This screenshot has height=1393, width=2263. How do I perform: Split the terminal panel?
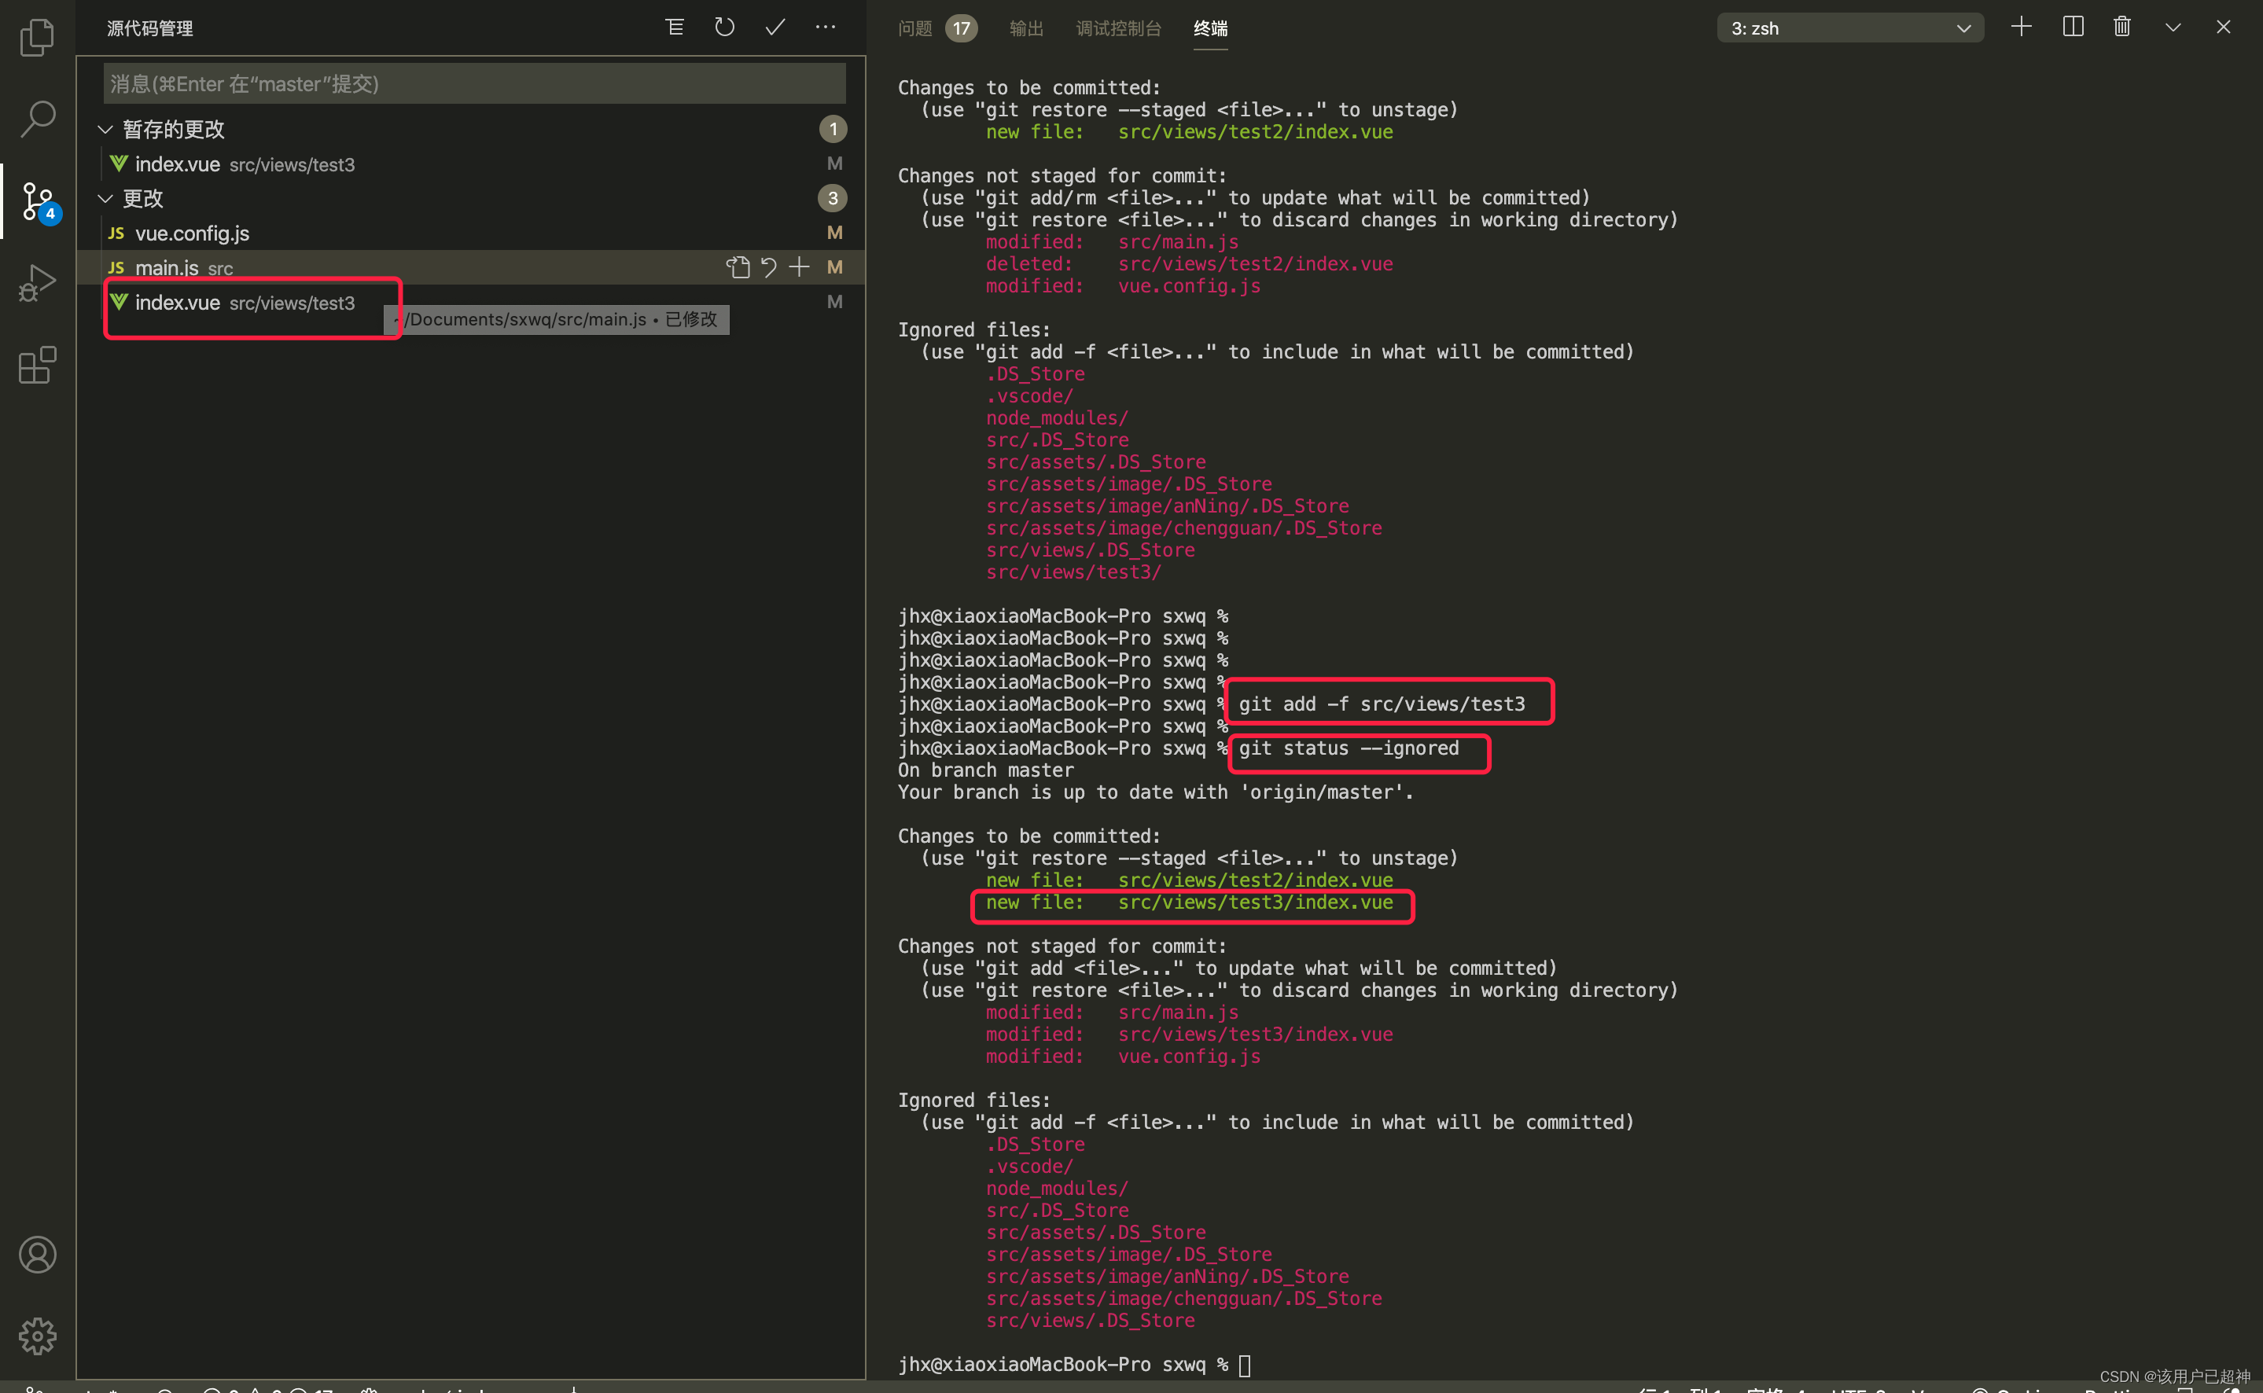[2073, 27]
